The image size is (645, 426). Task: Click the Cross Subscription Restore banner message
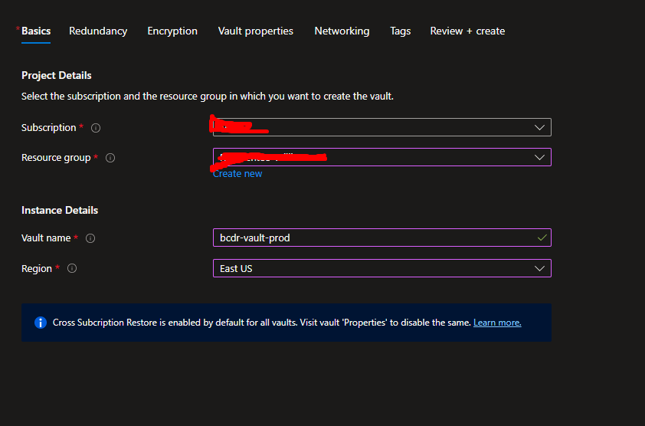[x=260, y=323]
